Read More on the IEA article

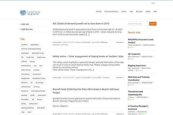[x=120, y=42]
